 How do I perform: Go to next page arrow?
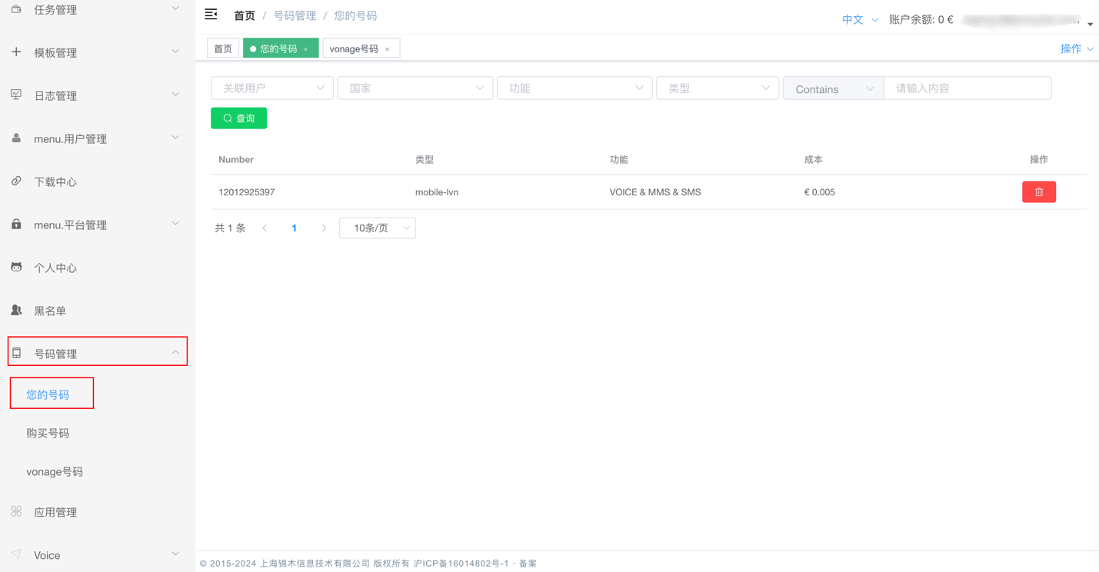point(324,228)
